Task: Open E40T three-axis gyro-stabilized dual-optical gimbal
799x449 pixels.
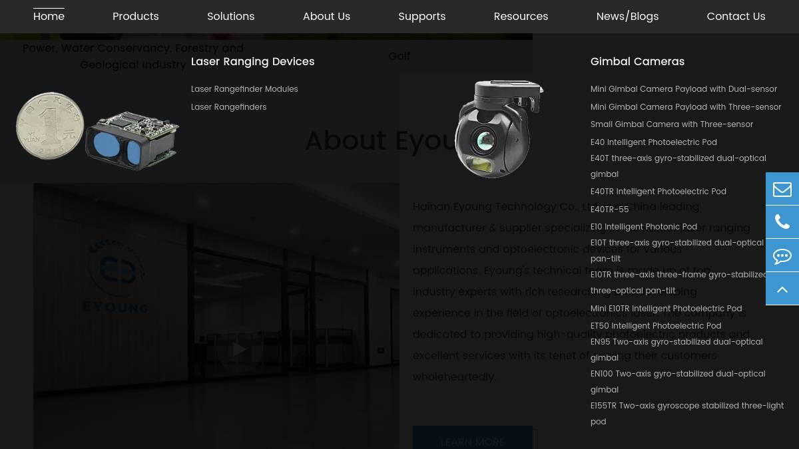Action: pyautogui.click(x=678, y=166)
